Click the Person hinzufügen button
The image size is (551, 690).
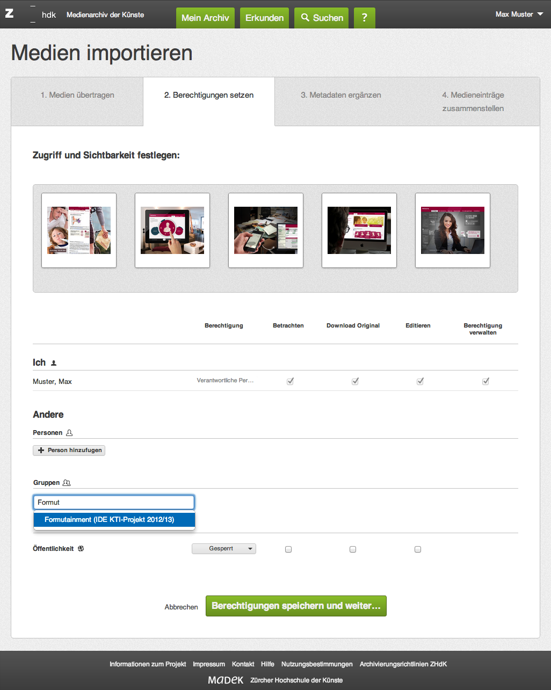(x=69, y=451)
